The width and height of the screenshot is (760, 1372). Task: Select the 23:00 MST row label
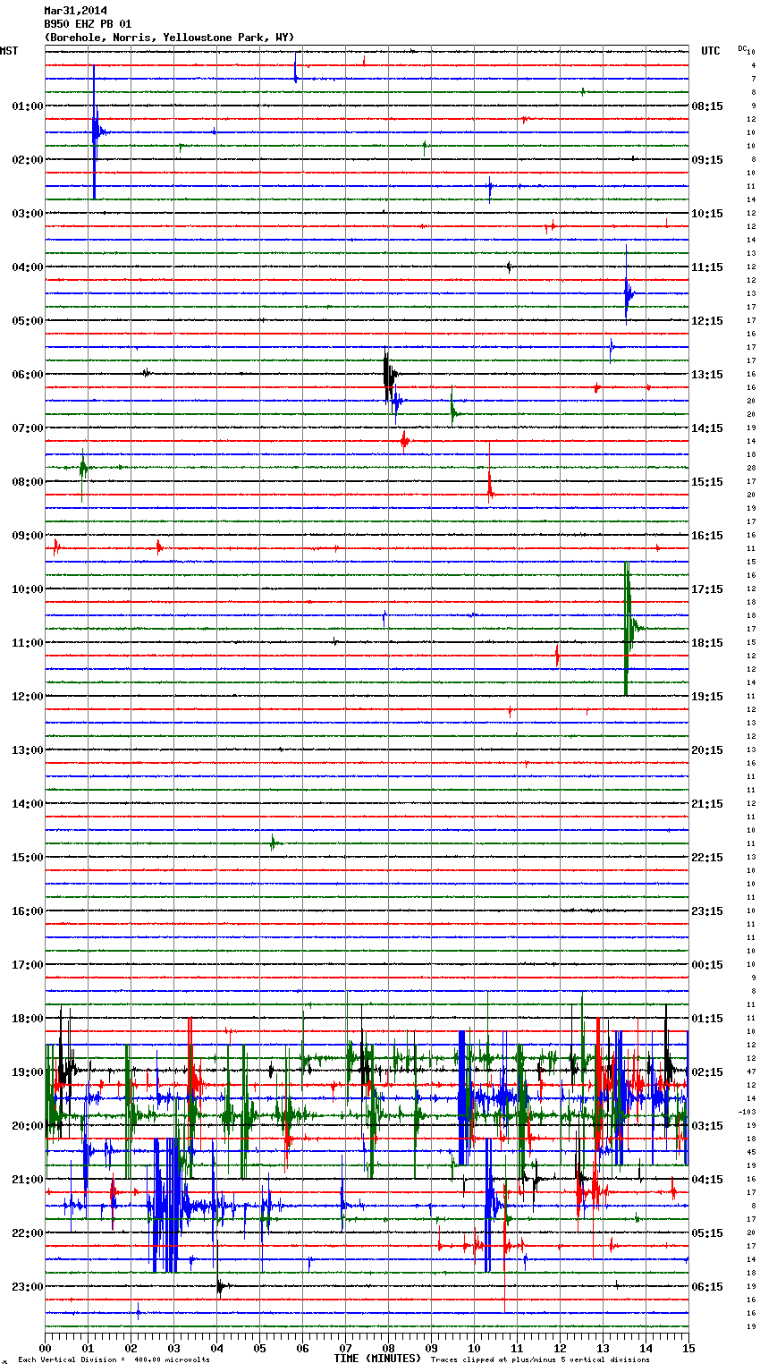tap(28, 1287)
